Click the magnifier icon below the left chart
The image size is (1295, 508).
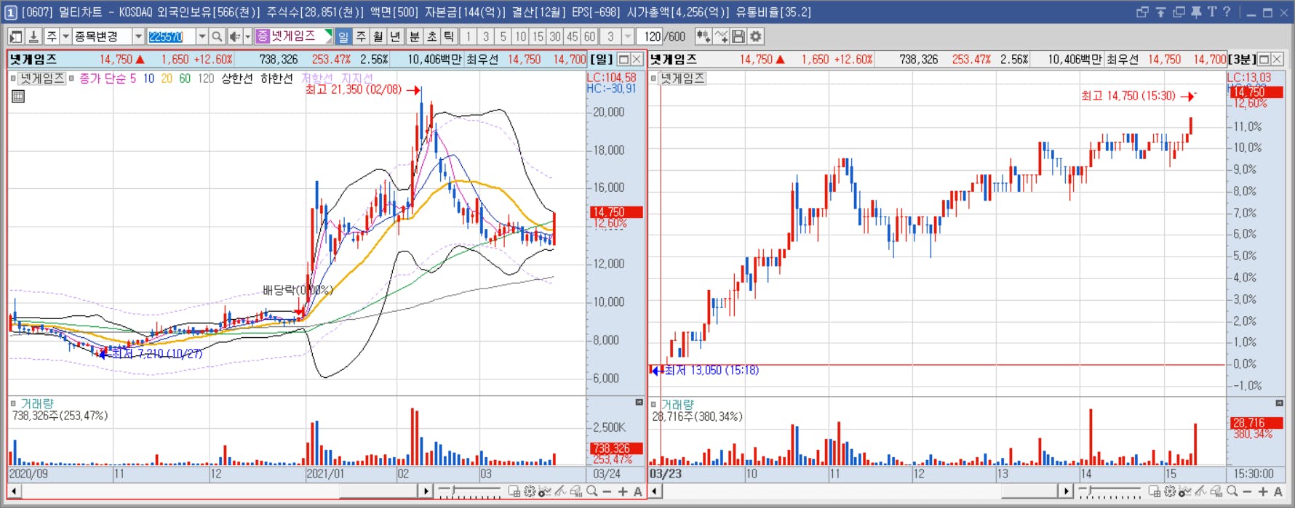pyautogui.click(x=592, y=492)
